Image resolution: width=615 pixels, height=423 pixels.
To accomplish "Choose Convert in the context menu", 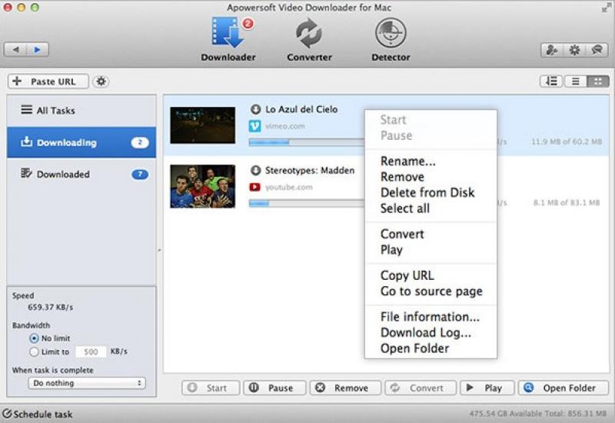I will tap(430, 234).
